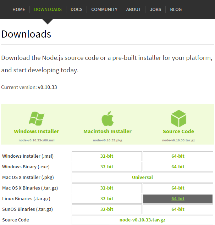Download Windows Binary (.exe) 32-bit
215x225 pixels.
coord(107,167)
